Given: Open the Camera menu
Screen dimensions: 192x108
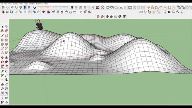Looking at the screenshot, I should (15, 4).
